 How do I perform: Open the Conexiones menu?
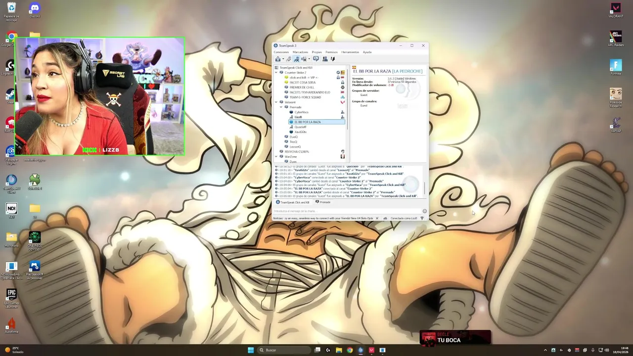point(281,52)
